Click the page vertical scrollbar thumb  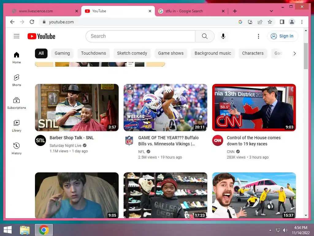point(306,56)
